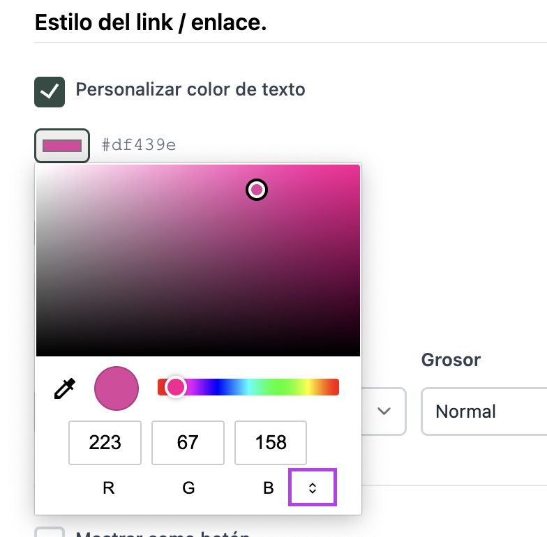Click the R value field showing 223
Viewport: 547px width, 537px height.
(105, 443)
